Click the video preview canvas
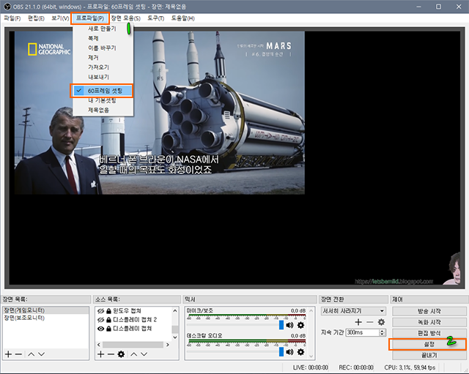The height and width of the screenshot is (374, 469). (x=234, y=158)
